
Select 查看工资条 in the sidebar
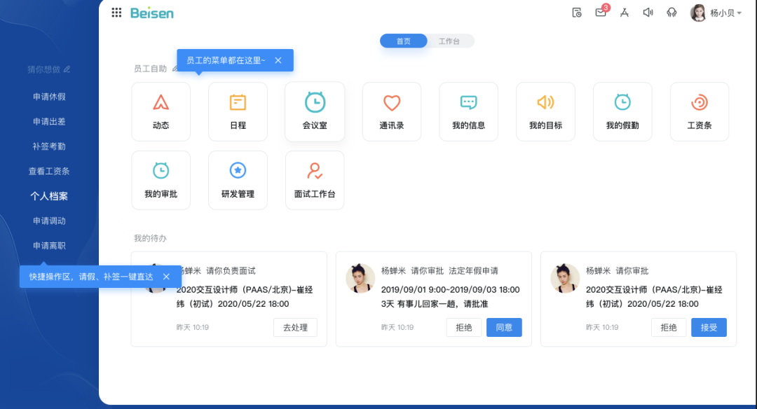(49, 171)
